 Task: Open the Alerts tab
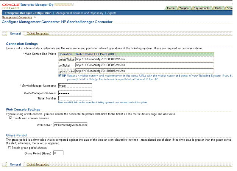[218, 8]
